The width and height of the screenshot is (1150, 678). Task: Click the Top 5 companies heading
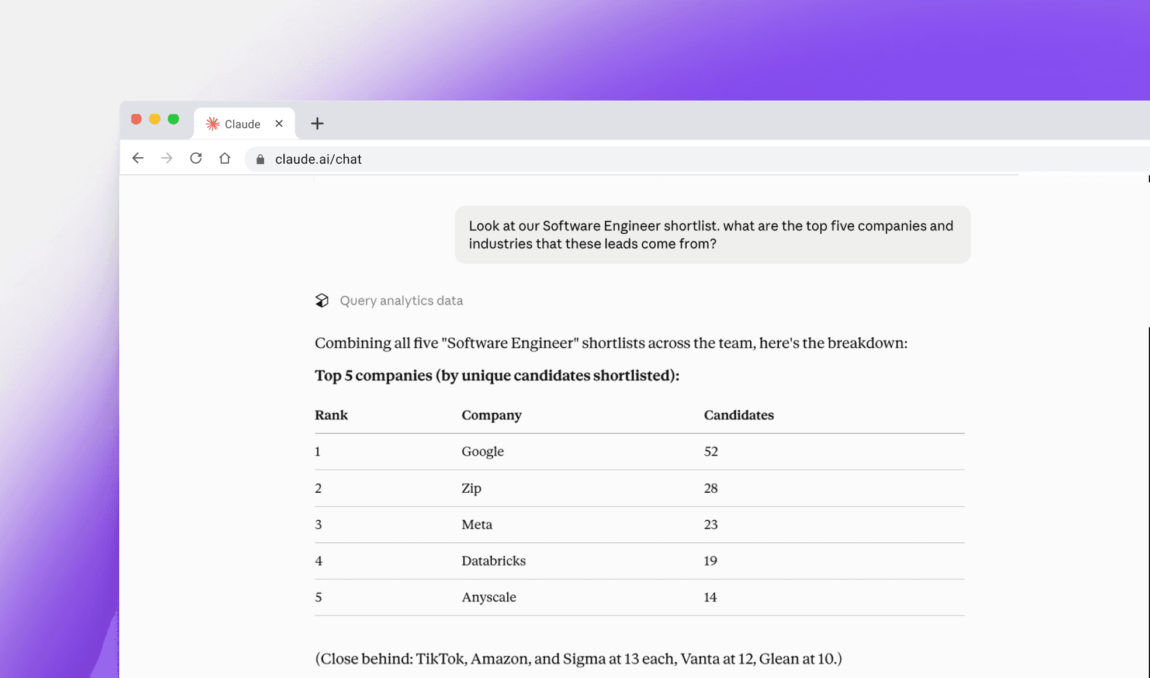pyautogui.click(x=497, y=375)
